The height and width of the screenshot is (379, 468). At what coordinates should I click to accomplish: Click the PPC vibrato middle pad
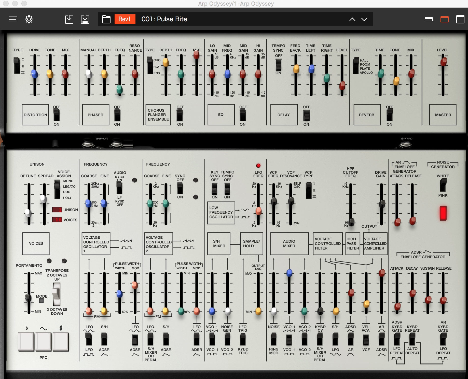point(43,342)
